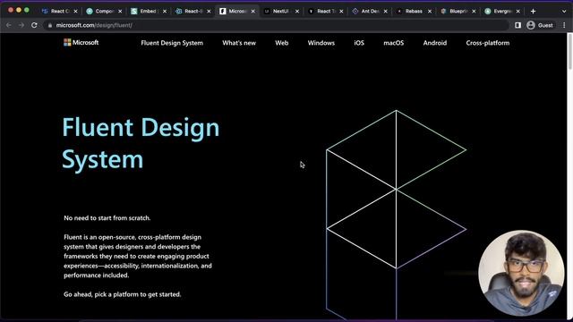Click the text 'No need to start from scratch.'
The image size is (573, 322).
(x=107, y=218)
